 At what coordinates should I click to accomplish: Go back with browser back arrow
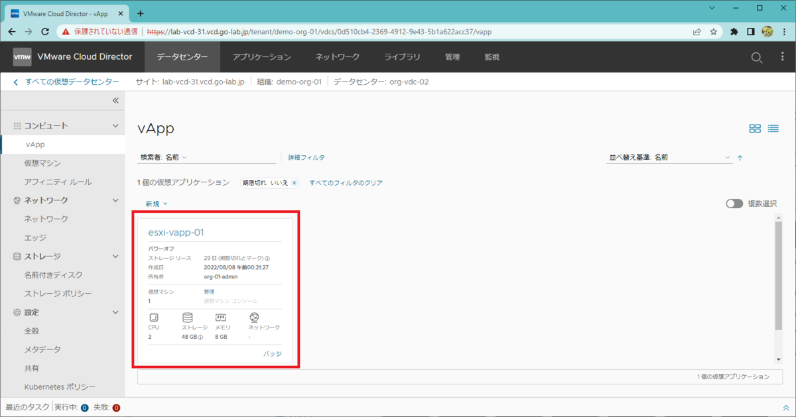click(x=12, y=31)
